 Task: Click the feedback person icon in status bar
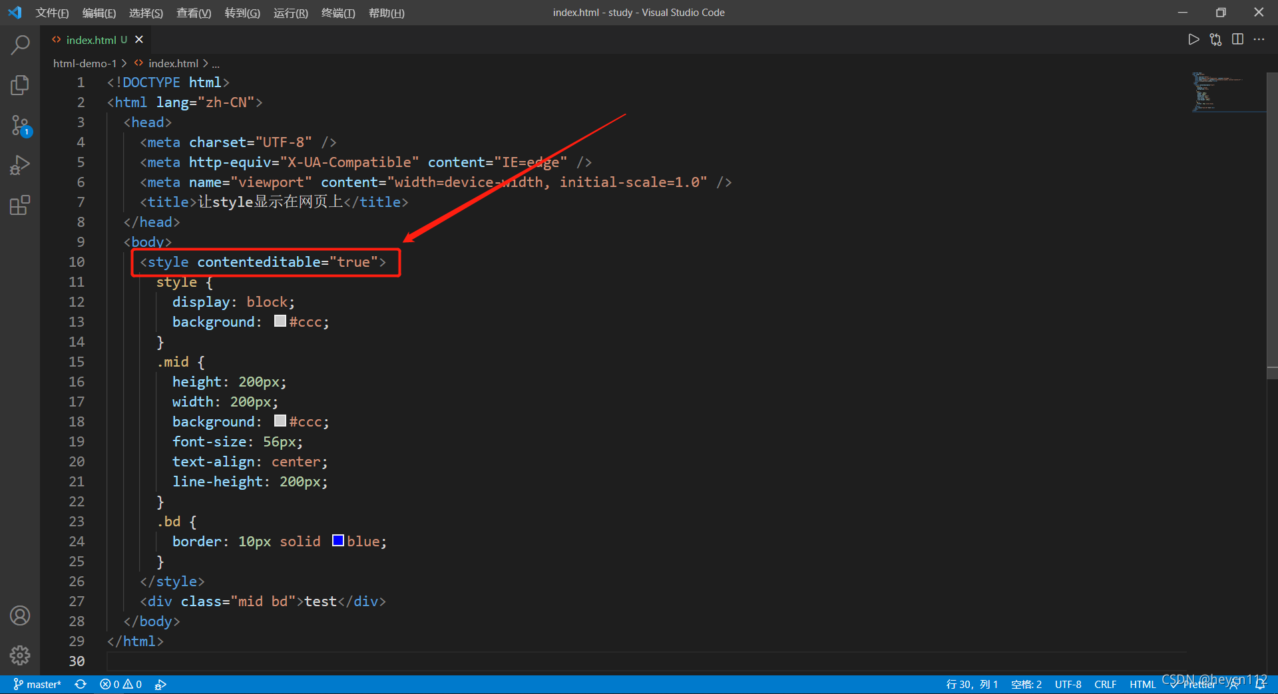1233,685
